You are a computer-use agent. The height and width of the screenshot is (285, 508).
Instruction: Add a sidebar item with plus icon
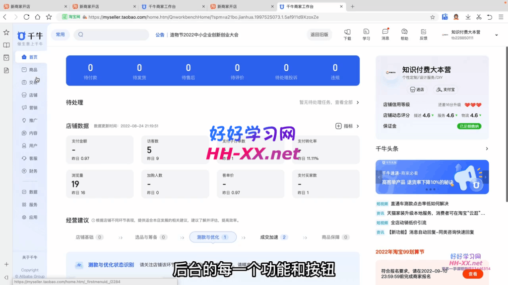coord(6,264)
